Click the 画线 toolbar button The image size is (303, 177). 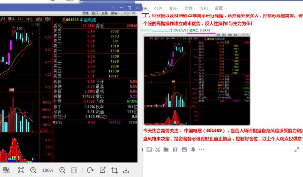pos(11,19)
